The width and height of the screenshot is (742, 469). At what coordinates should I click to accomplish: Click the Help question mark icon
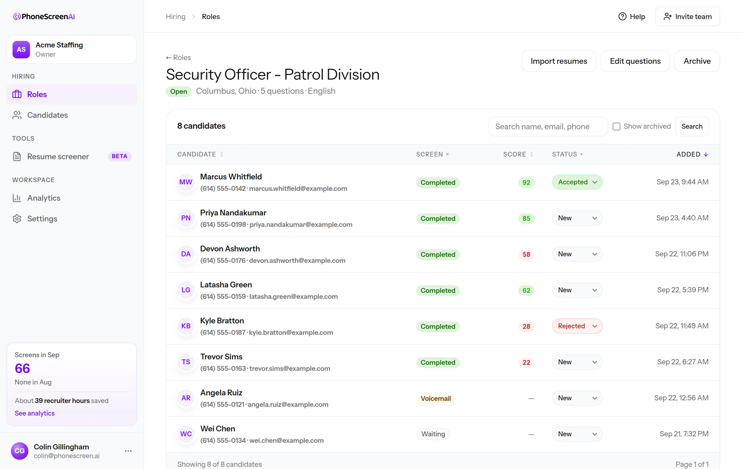tap(622, 16)
